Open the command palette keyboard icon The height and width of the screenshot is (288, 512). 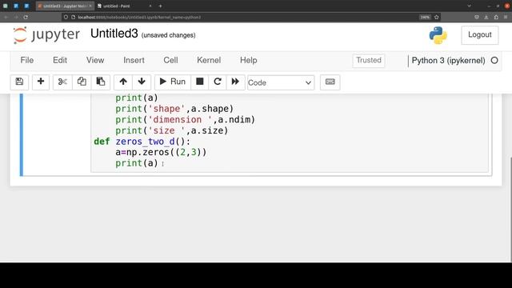coord(330,82)
